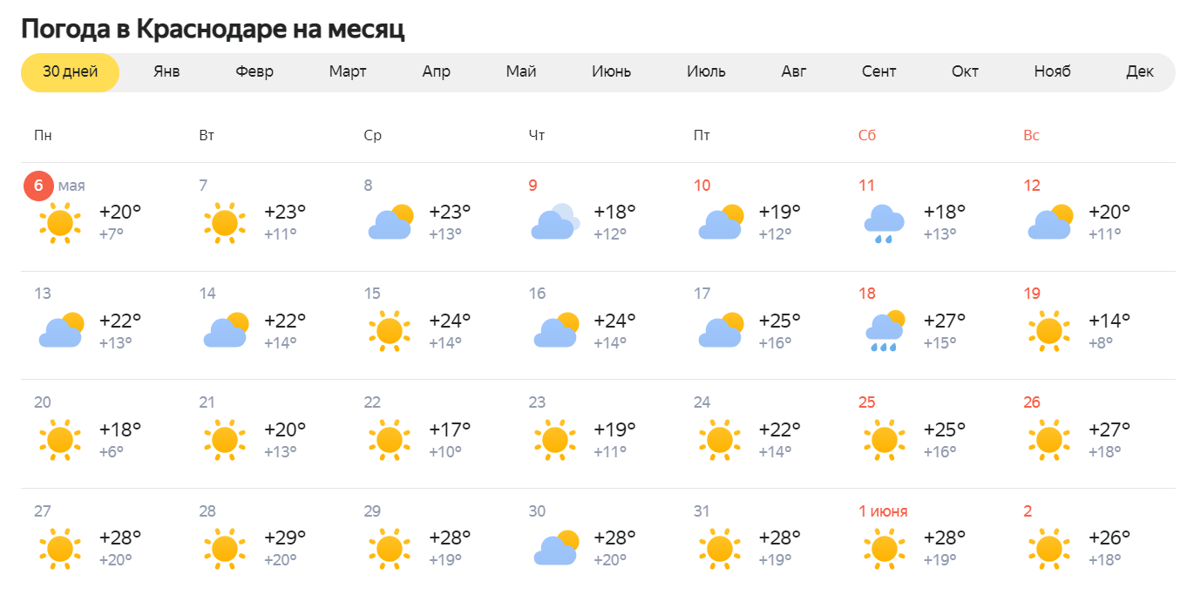Click the partly cloudy icon for May 30

click(554, 549)
